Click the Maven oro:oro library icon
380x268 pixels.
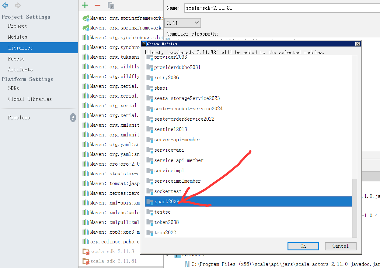(x=86, y=164)
